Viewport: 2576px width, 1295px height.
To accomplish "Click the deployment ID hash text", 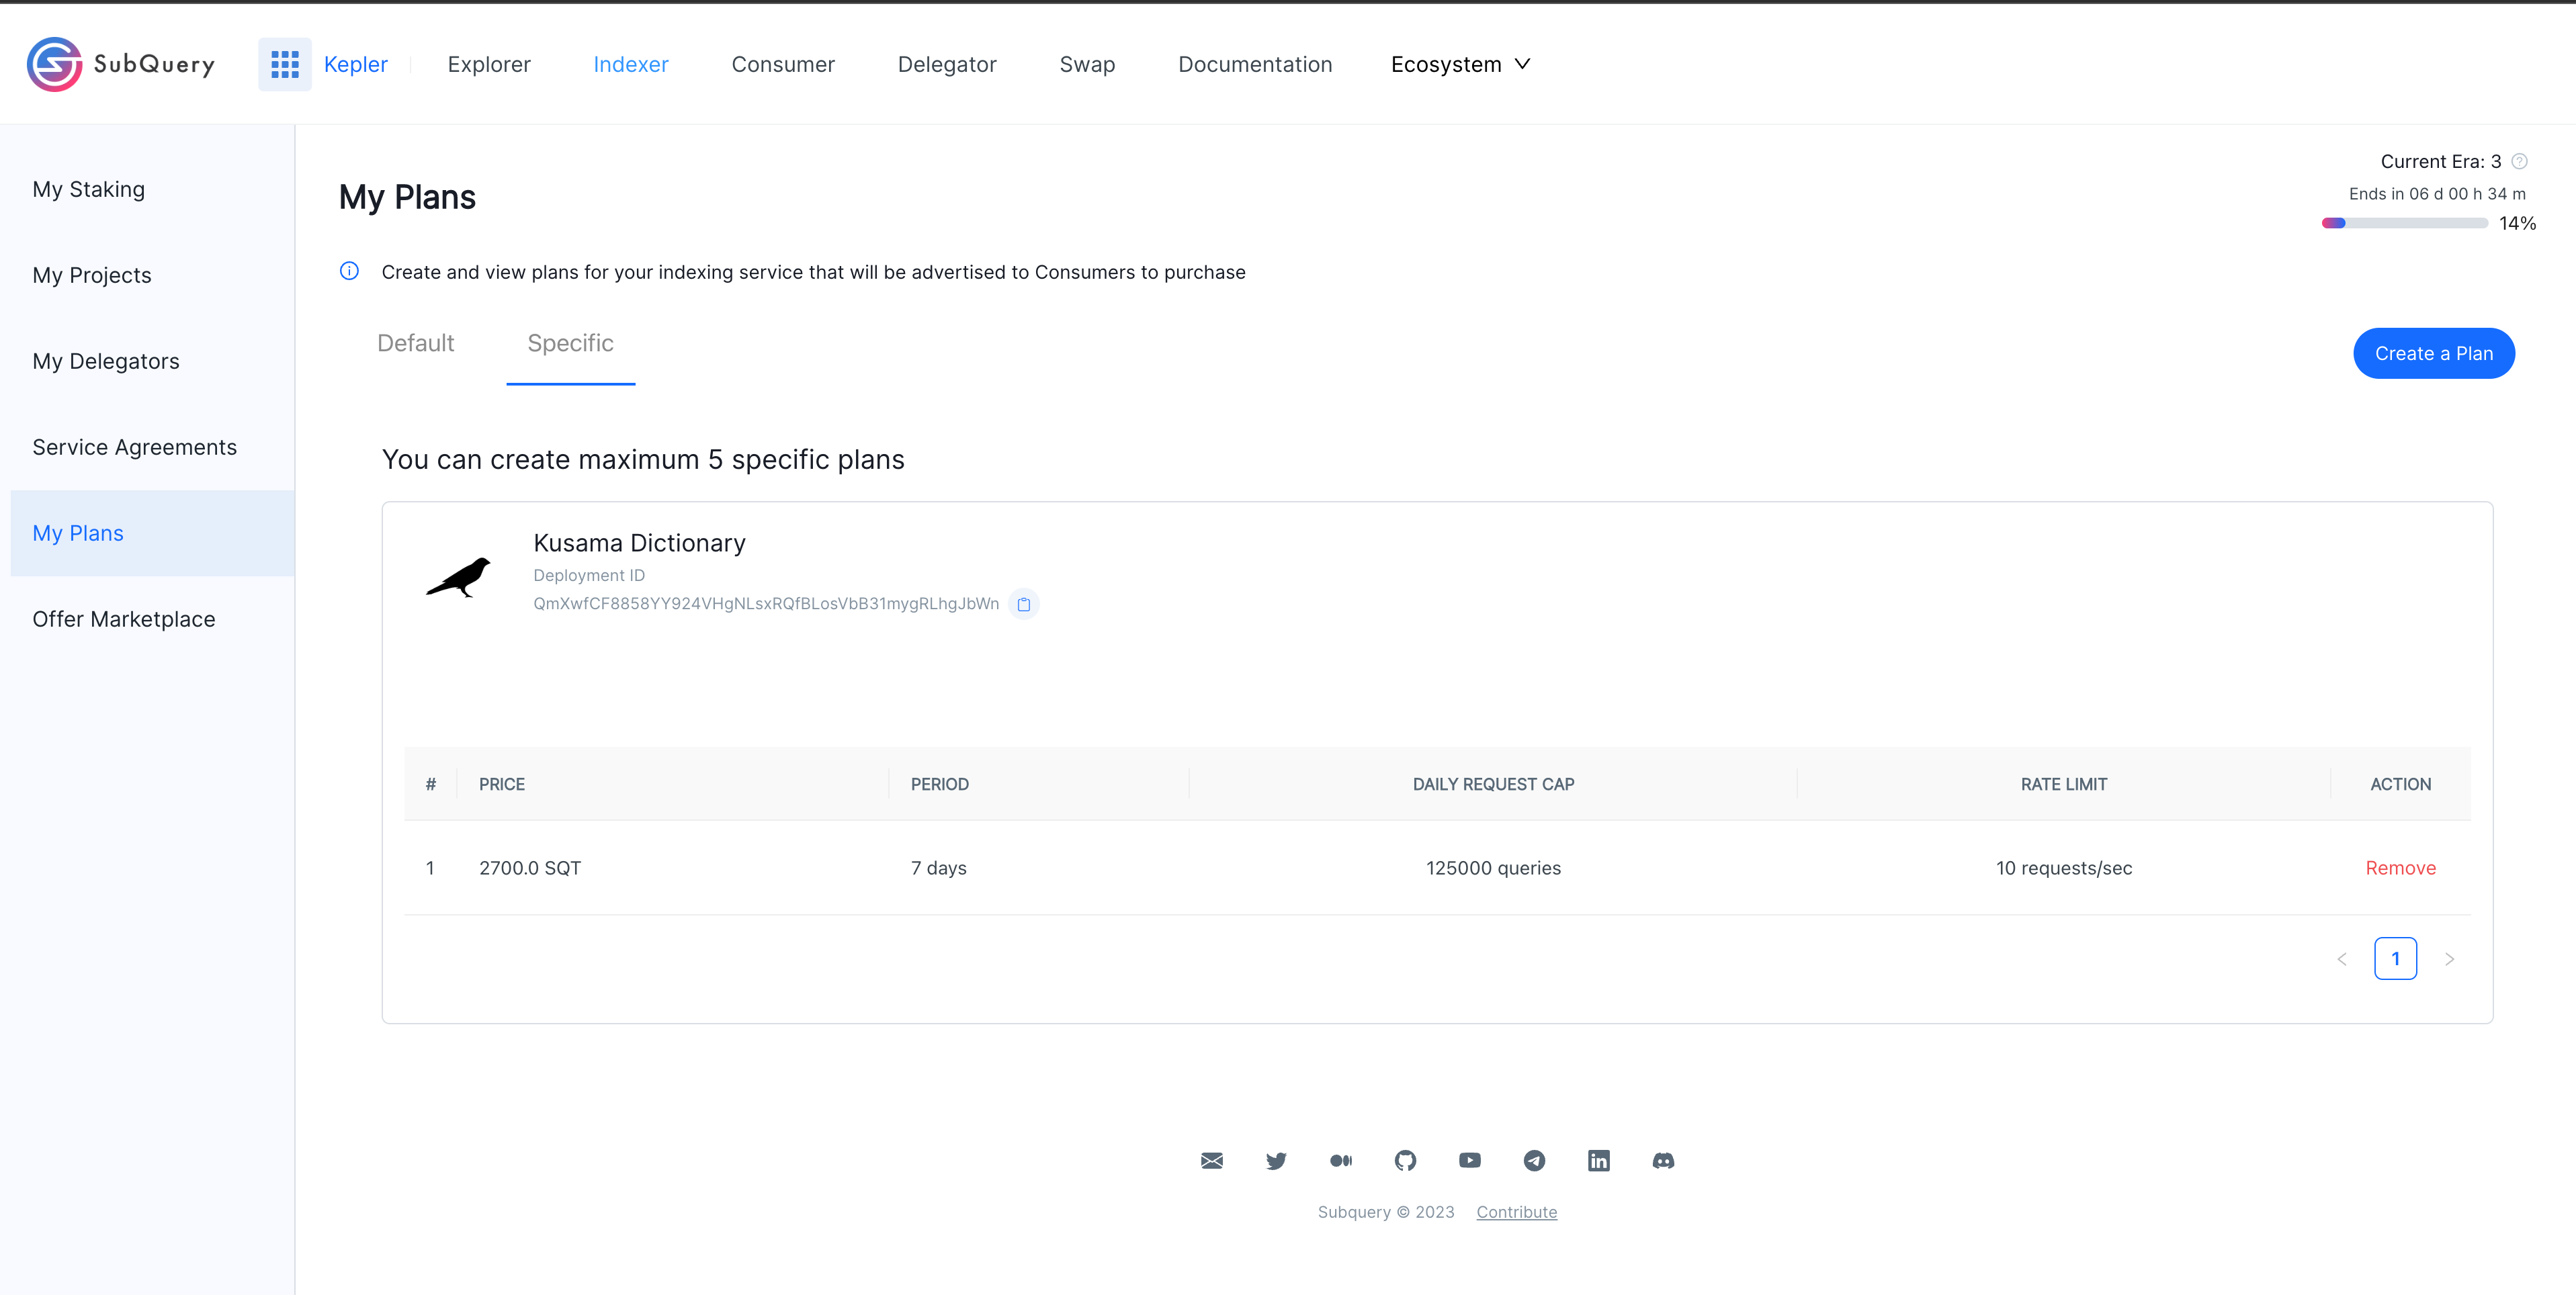I will coord(766,604).
